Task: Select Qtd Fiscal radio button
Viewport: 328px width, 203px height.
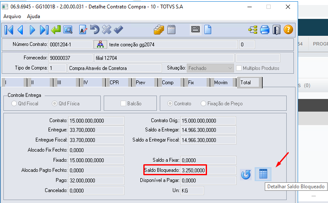Action: [14, 104]
